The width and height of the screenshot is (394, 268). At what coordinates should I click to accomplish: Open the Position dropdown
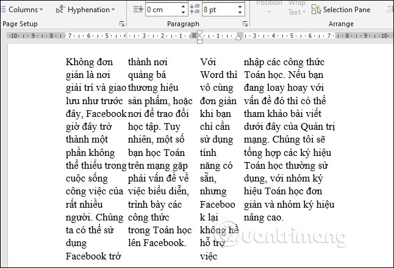(269, 7)
